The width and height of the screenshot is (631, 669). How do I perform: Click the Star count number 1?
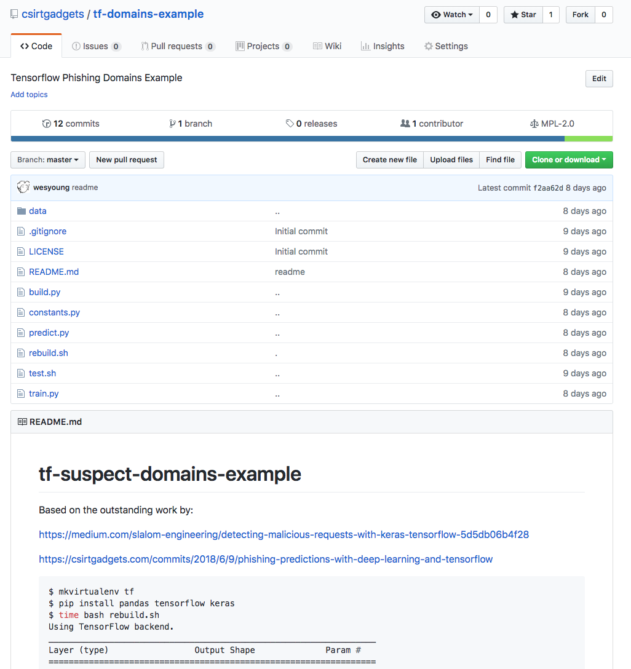click(x=551, y=15)
